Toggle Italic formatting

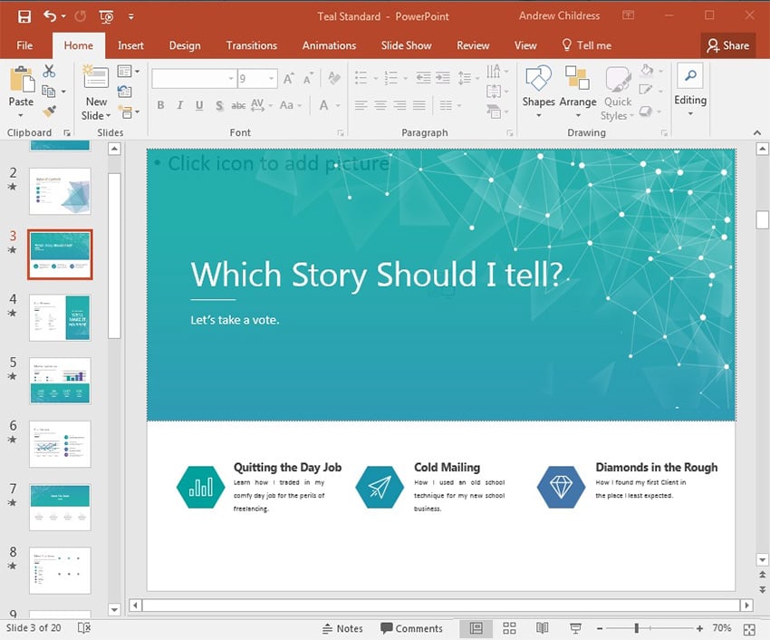(180, 106)
